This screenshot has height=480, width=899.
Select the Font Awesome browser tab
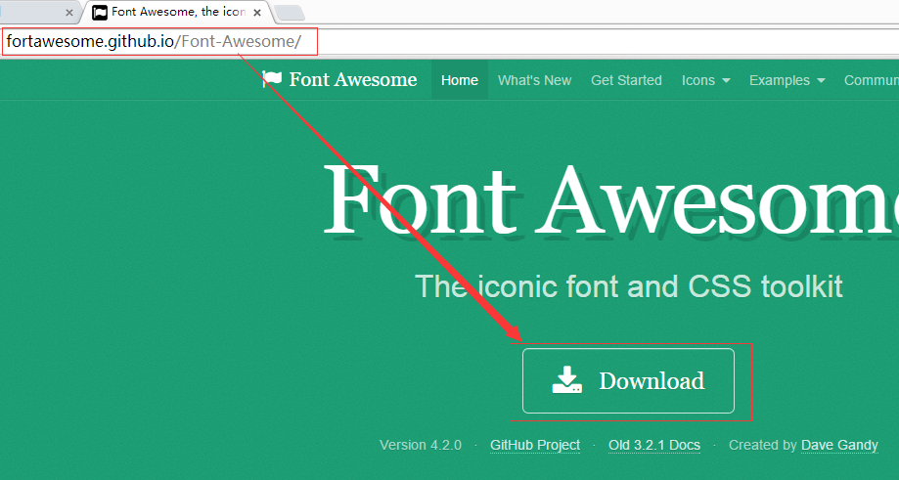pos(177,12)
